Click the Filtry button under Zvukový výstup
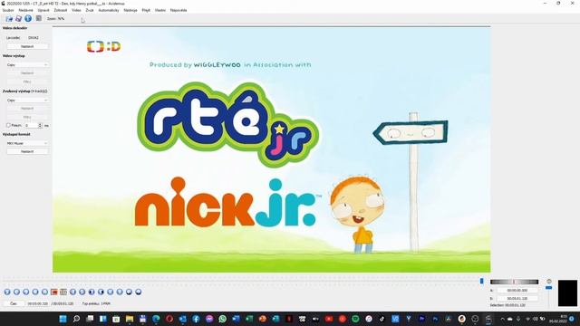Viewport: 580px width, 326px height. tap(27, 117)
